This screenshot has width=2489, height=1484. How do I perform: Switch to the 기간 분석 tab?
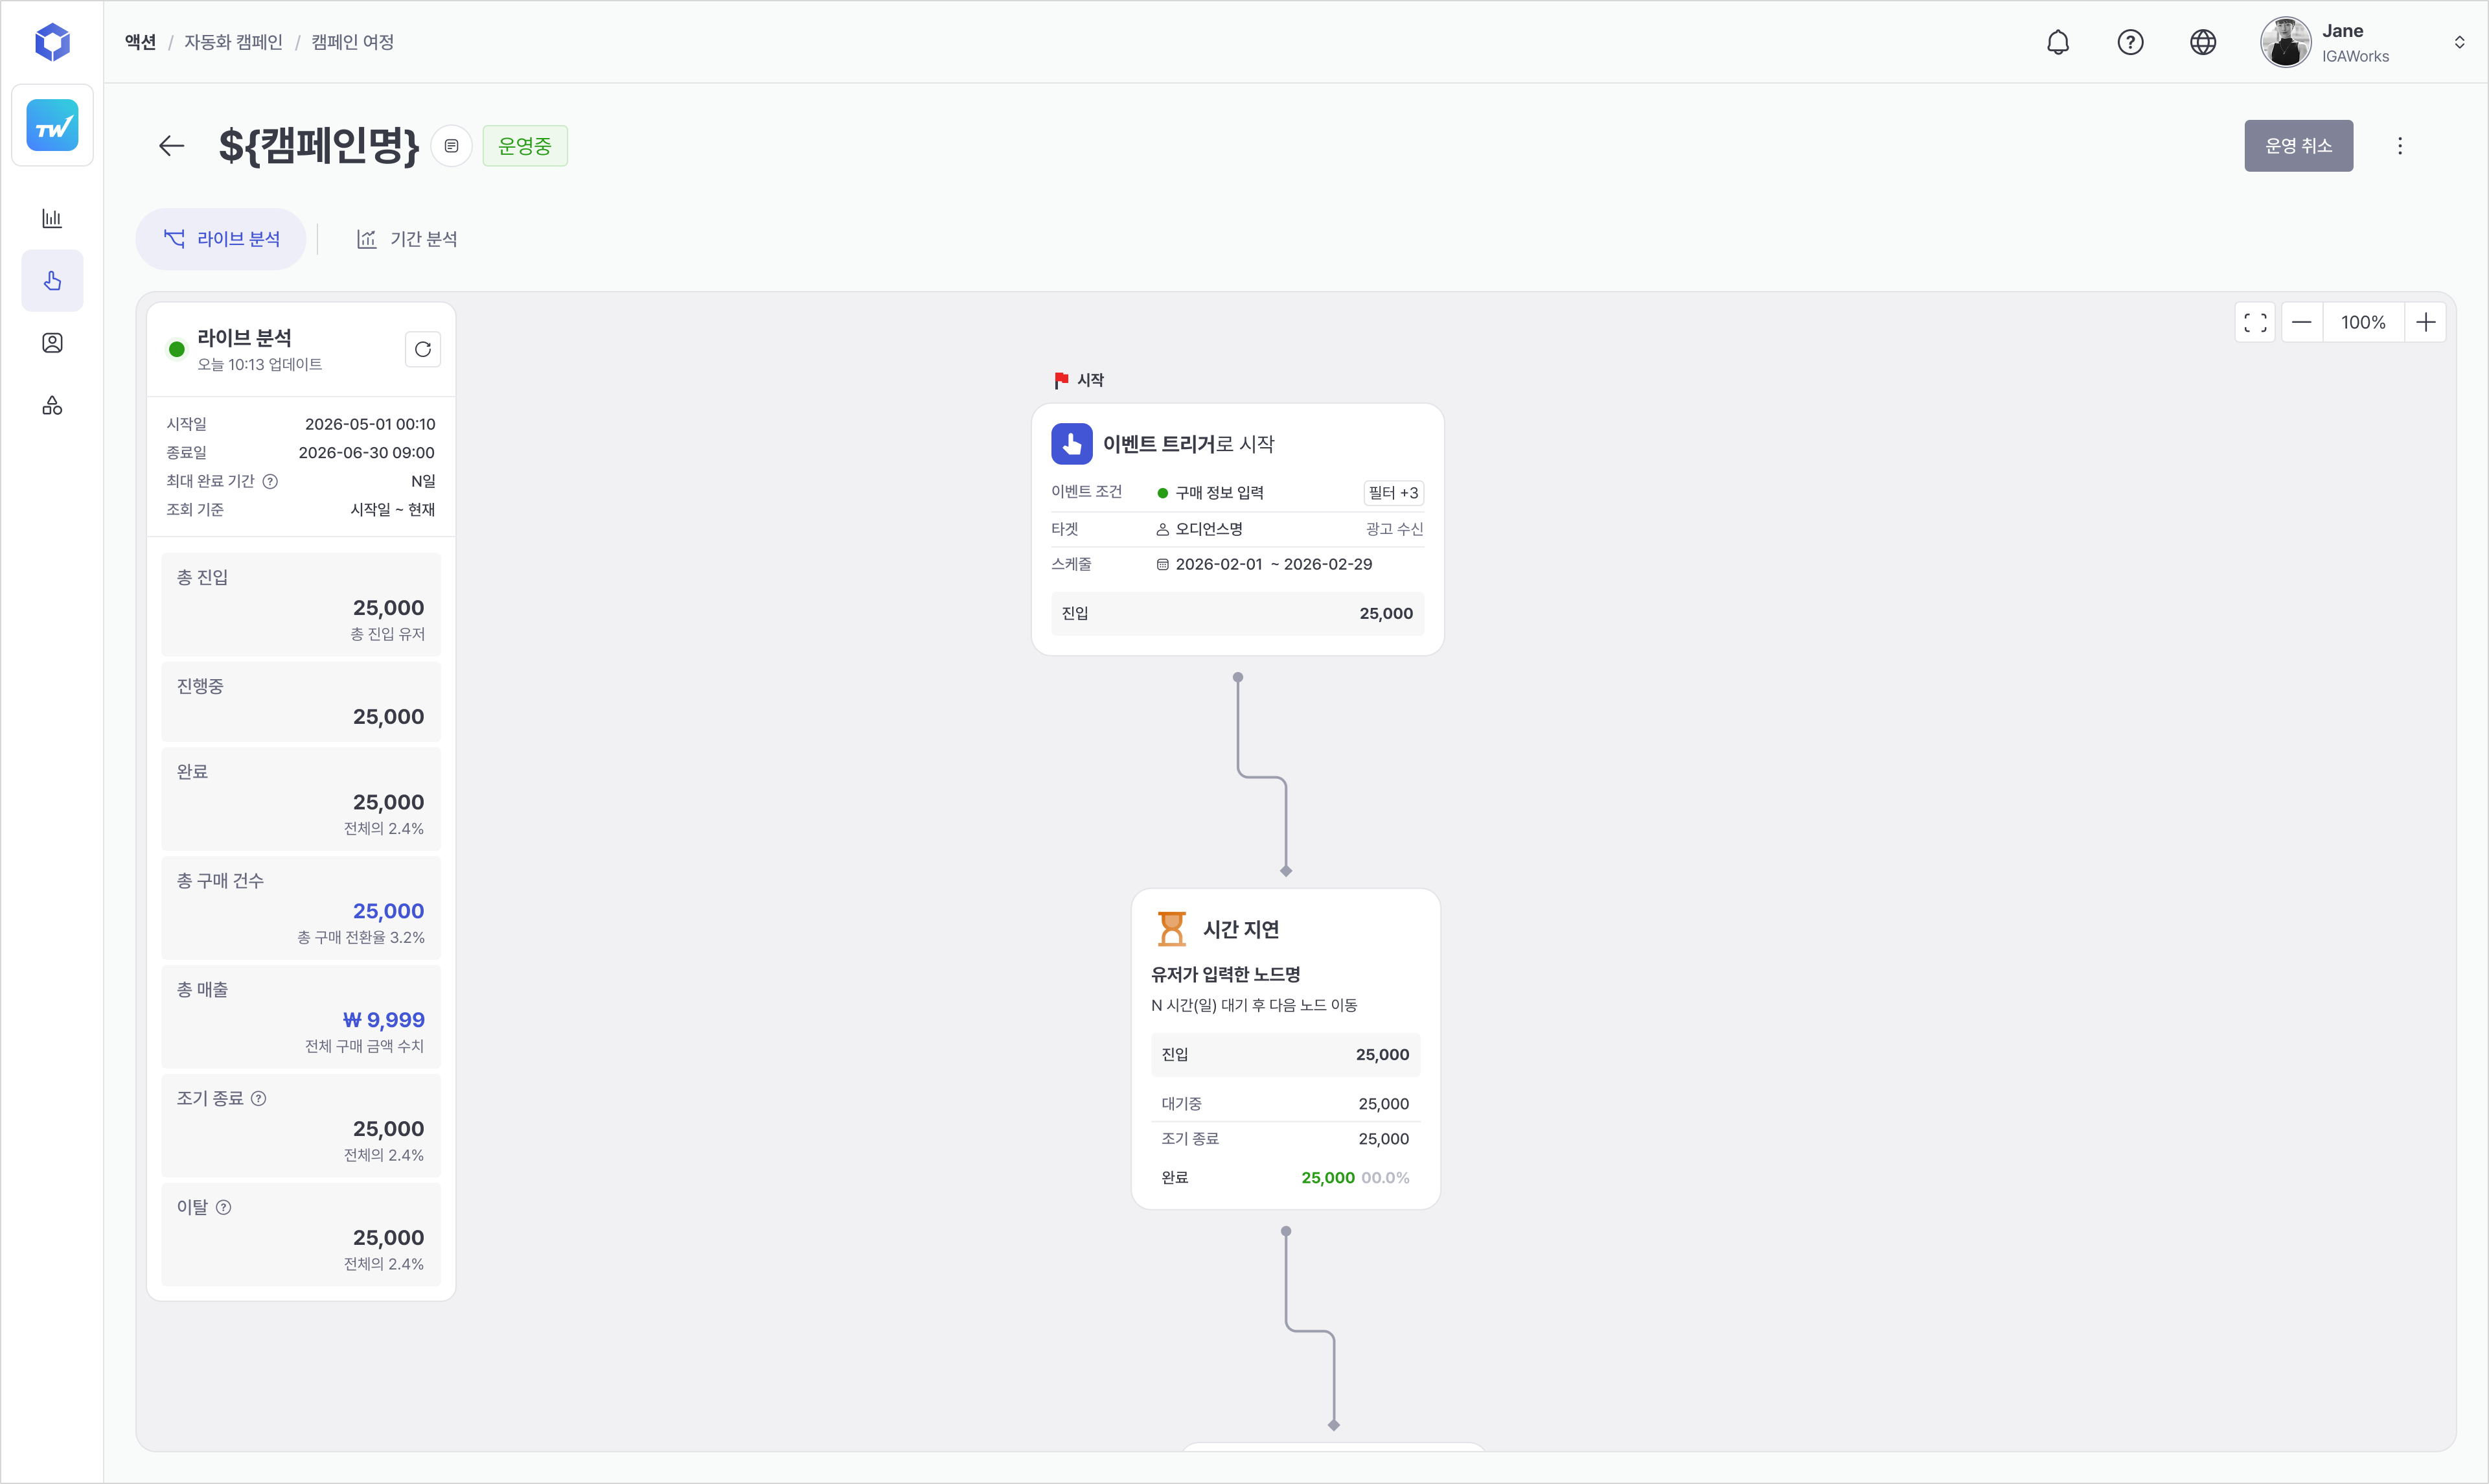click(x=408, y=239)
